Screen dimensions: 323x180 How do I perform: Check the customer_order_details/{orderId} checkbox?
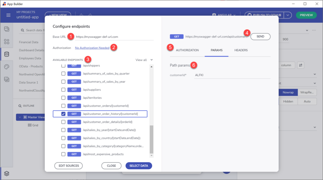[63, 122]
